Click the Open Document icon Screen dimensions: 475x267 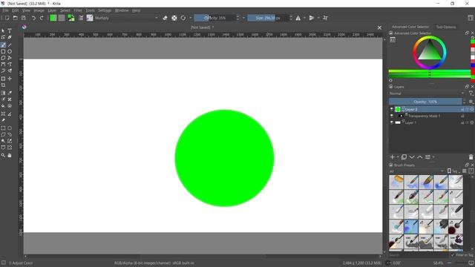(x=15, y=18)
